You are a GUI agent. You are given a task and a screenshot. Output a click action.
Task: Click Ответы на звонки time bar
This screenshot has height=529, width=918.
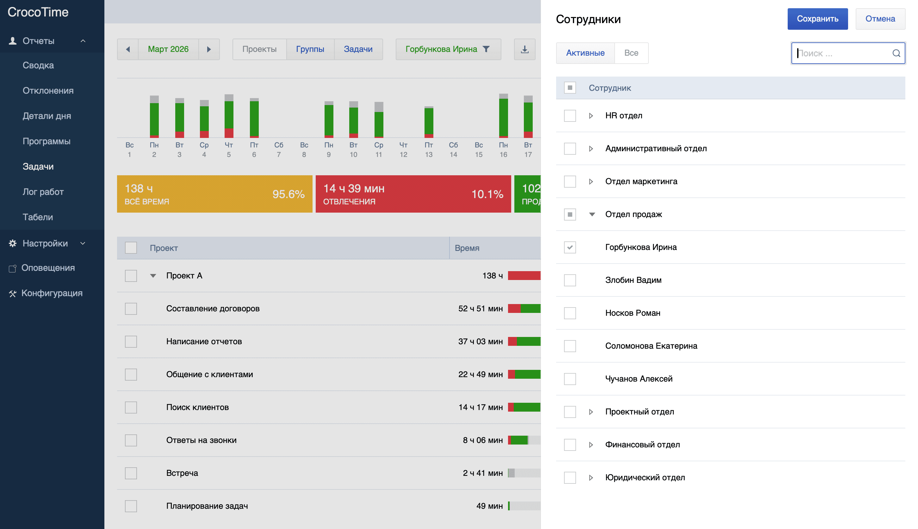(x=524, y=440)
